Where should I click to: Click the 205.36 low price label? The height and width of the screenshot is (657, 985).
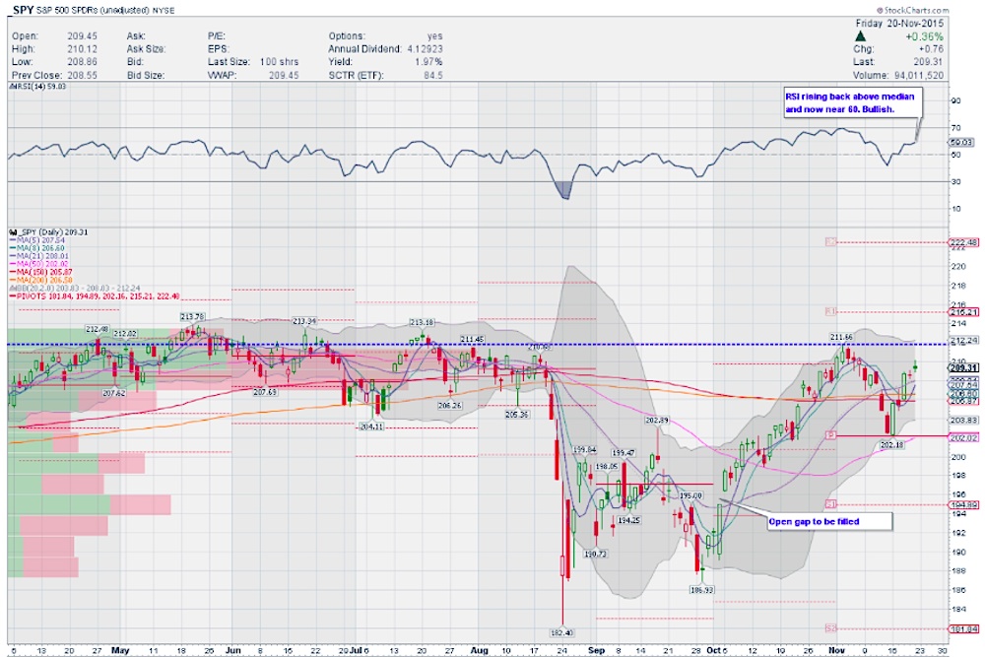pos(516,415)
